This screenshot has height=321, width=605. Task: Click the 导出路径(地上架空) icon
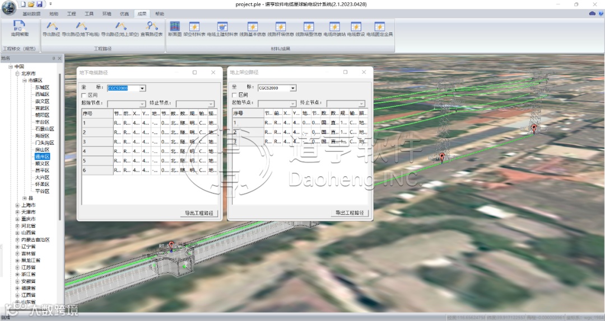pos(120,27)
